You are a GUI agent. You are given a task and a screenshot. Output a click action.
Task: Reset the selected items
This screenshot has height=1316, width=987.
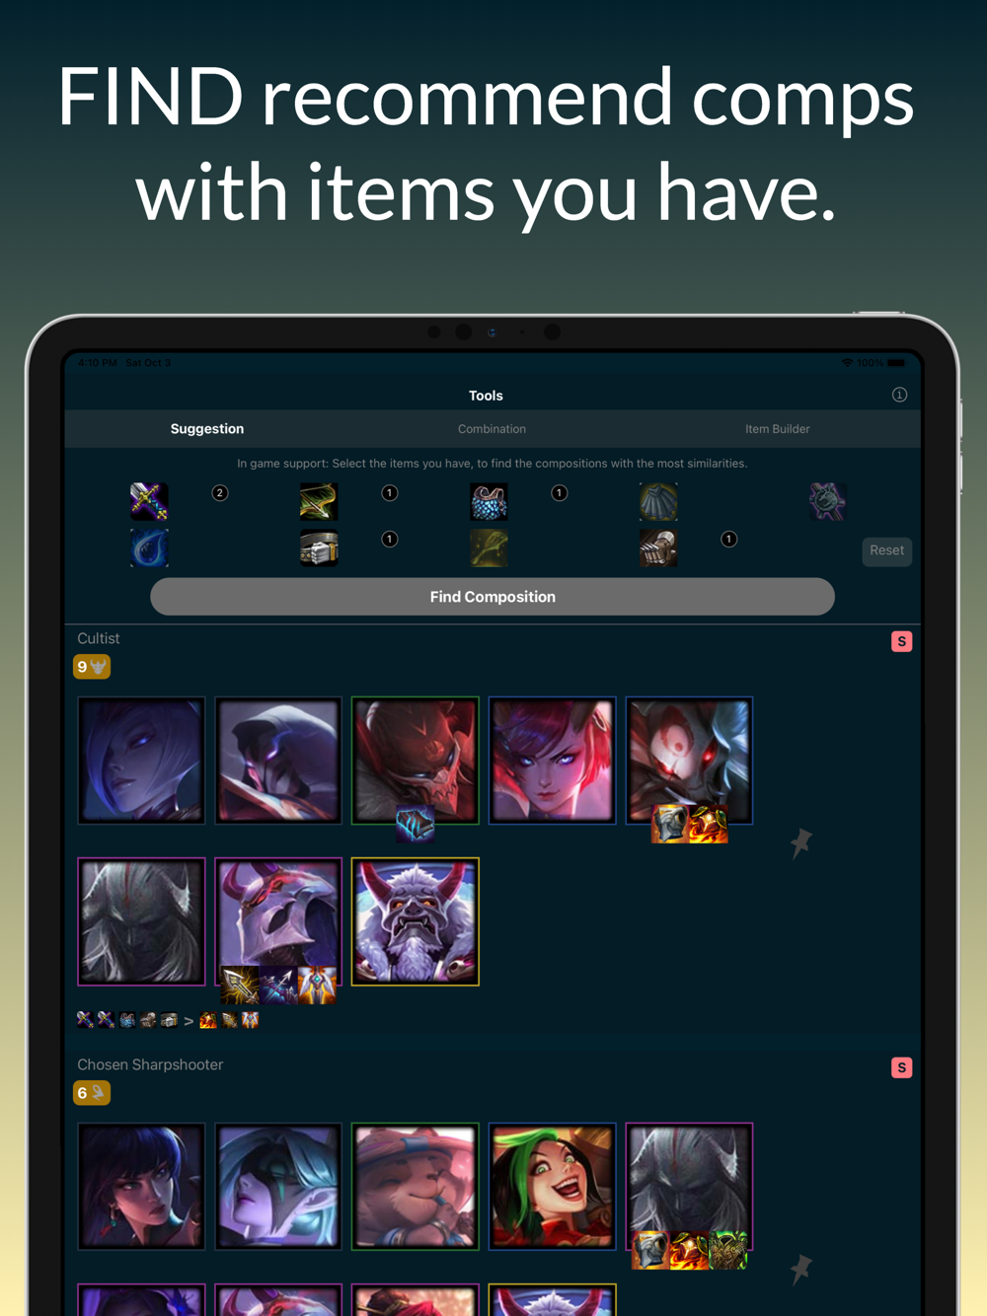(886, 550)
